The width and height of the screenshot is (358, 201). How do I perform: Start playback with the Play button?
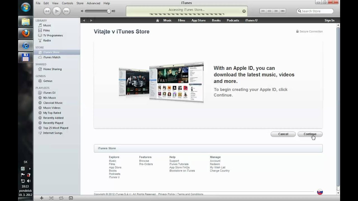point(57,11)
